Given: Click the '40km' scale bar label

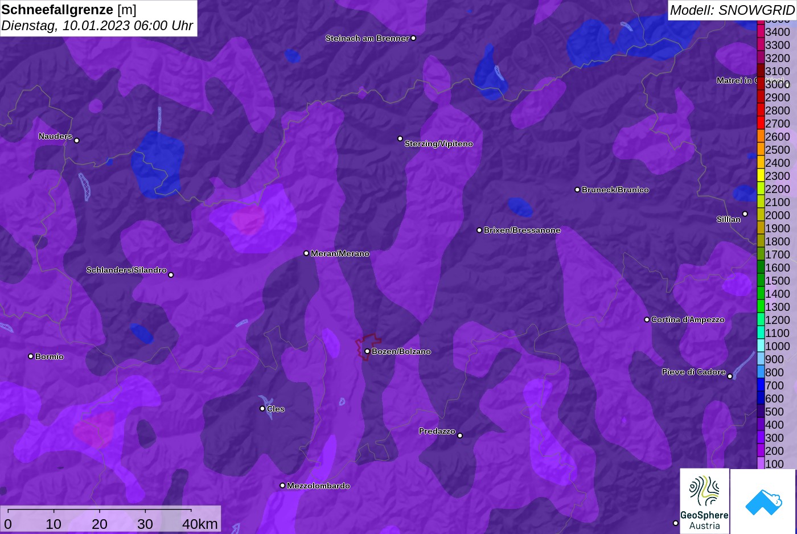Looking at the screenshot, I should pyautogui.click(x=200, y=524).
